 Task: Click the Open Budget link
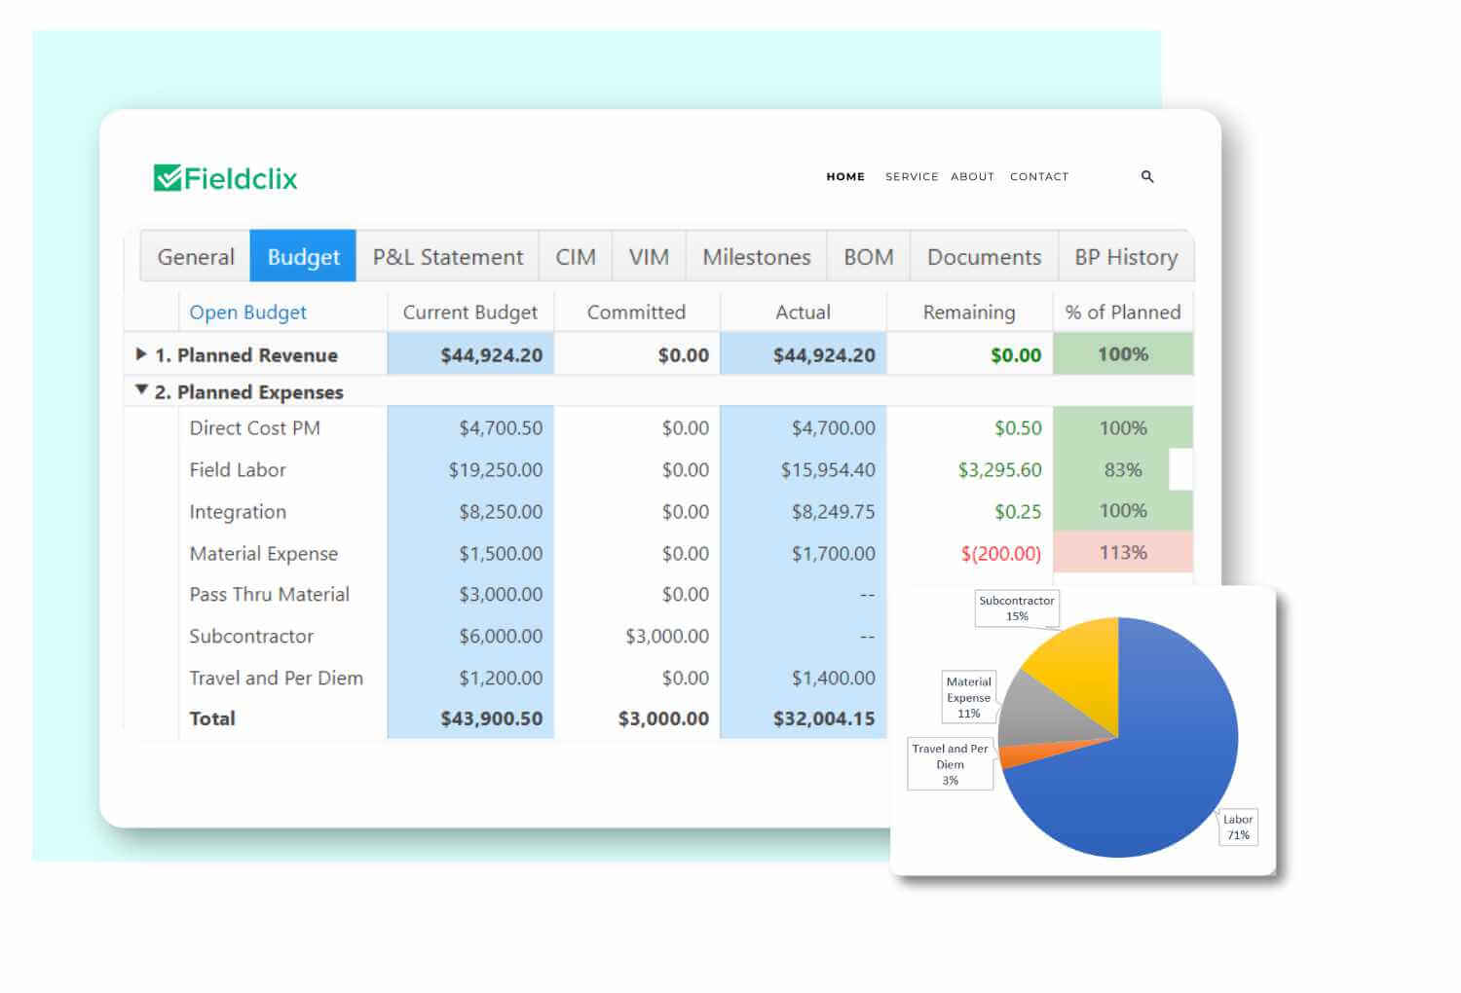pyautogui.click(x=247, y=312)
